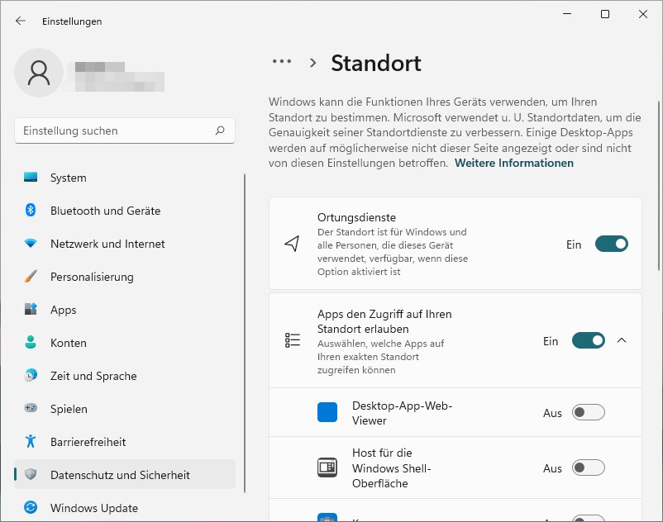This screenshot has width=663, height=522.
Task: Click the Konten person icon
Action: (x=31, y=342)
